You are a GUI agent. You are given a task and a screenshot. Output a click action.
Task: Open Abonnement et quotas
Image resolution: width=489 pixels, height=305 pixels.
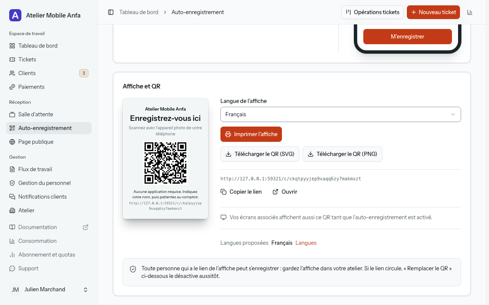point(49,255)
